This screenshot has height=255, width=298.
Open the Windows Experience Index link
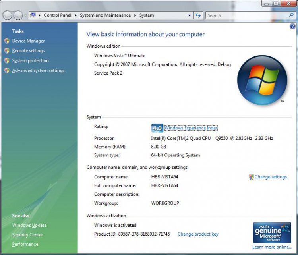(191, 128)
